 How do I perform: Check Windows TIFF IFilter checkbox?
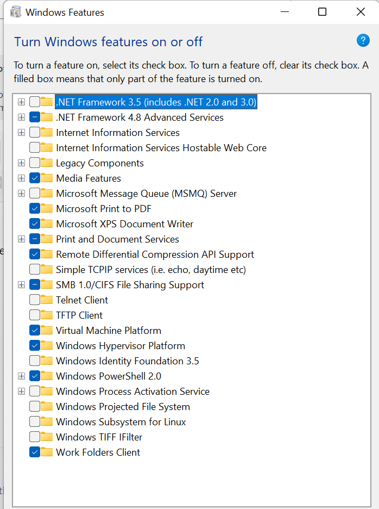point(35,437)
